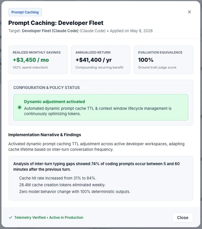Screen dimensions: 202x229
Task: Click the Telemetry Verified checkmark icon
Action: click(x=11, y=218)
